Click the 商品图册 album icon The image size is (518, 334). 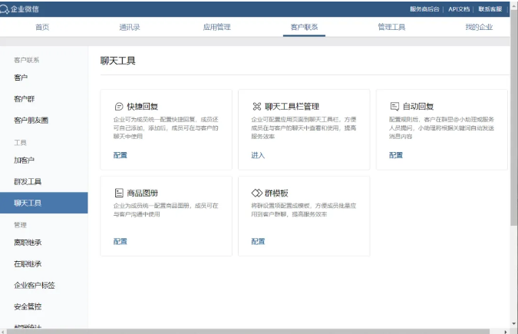pyautogui.click(x=119, y=193)
